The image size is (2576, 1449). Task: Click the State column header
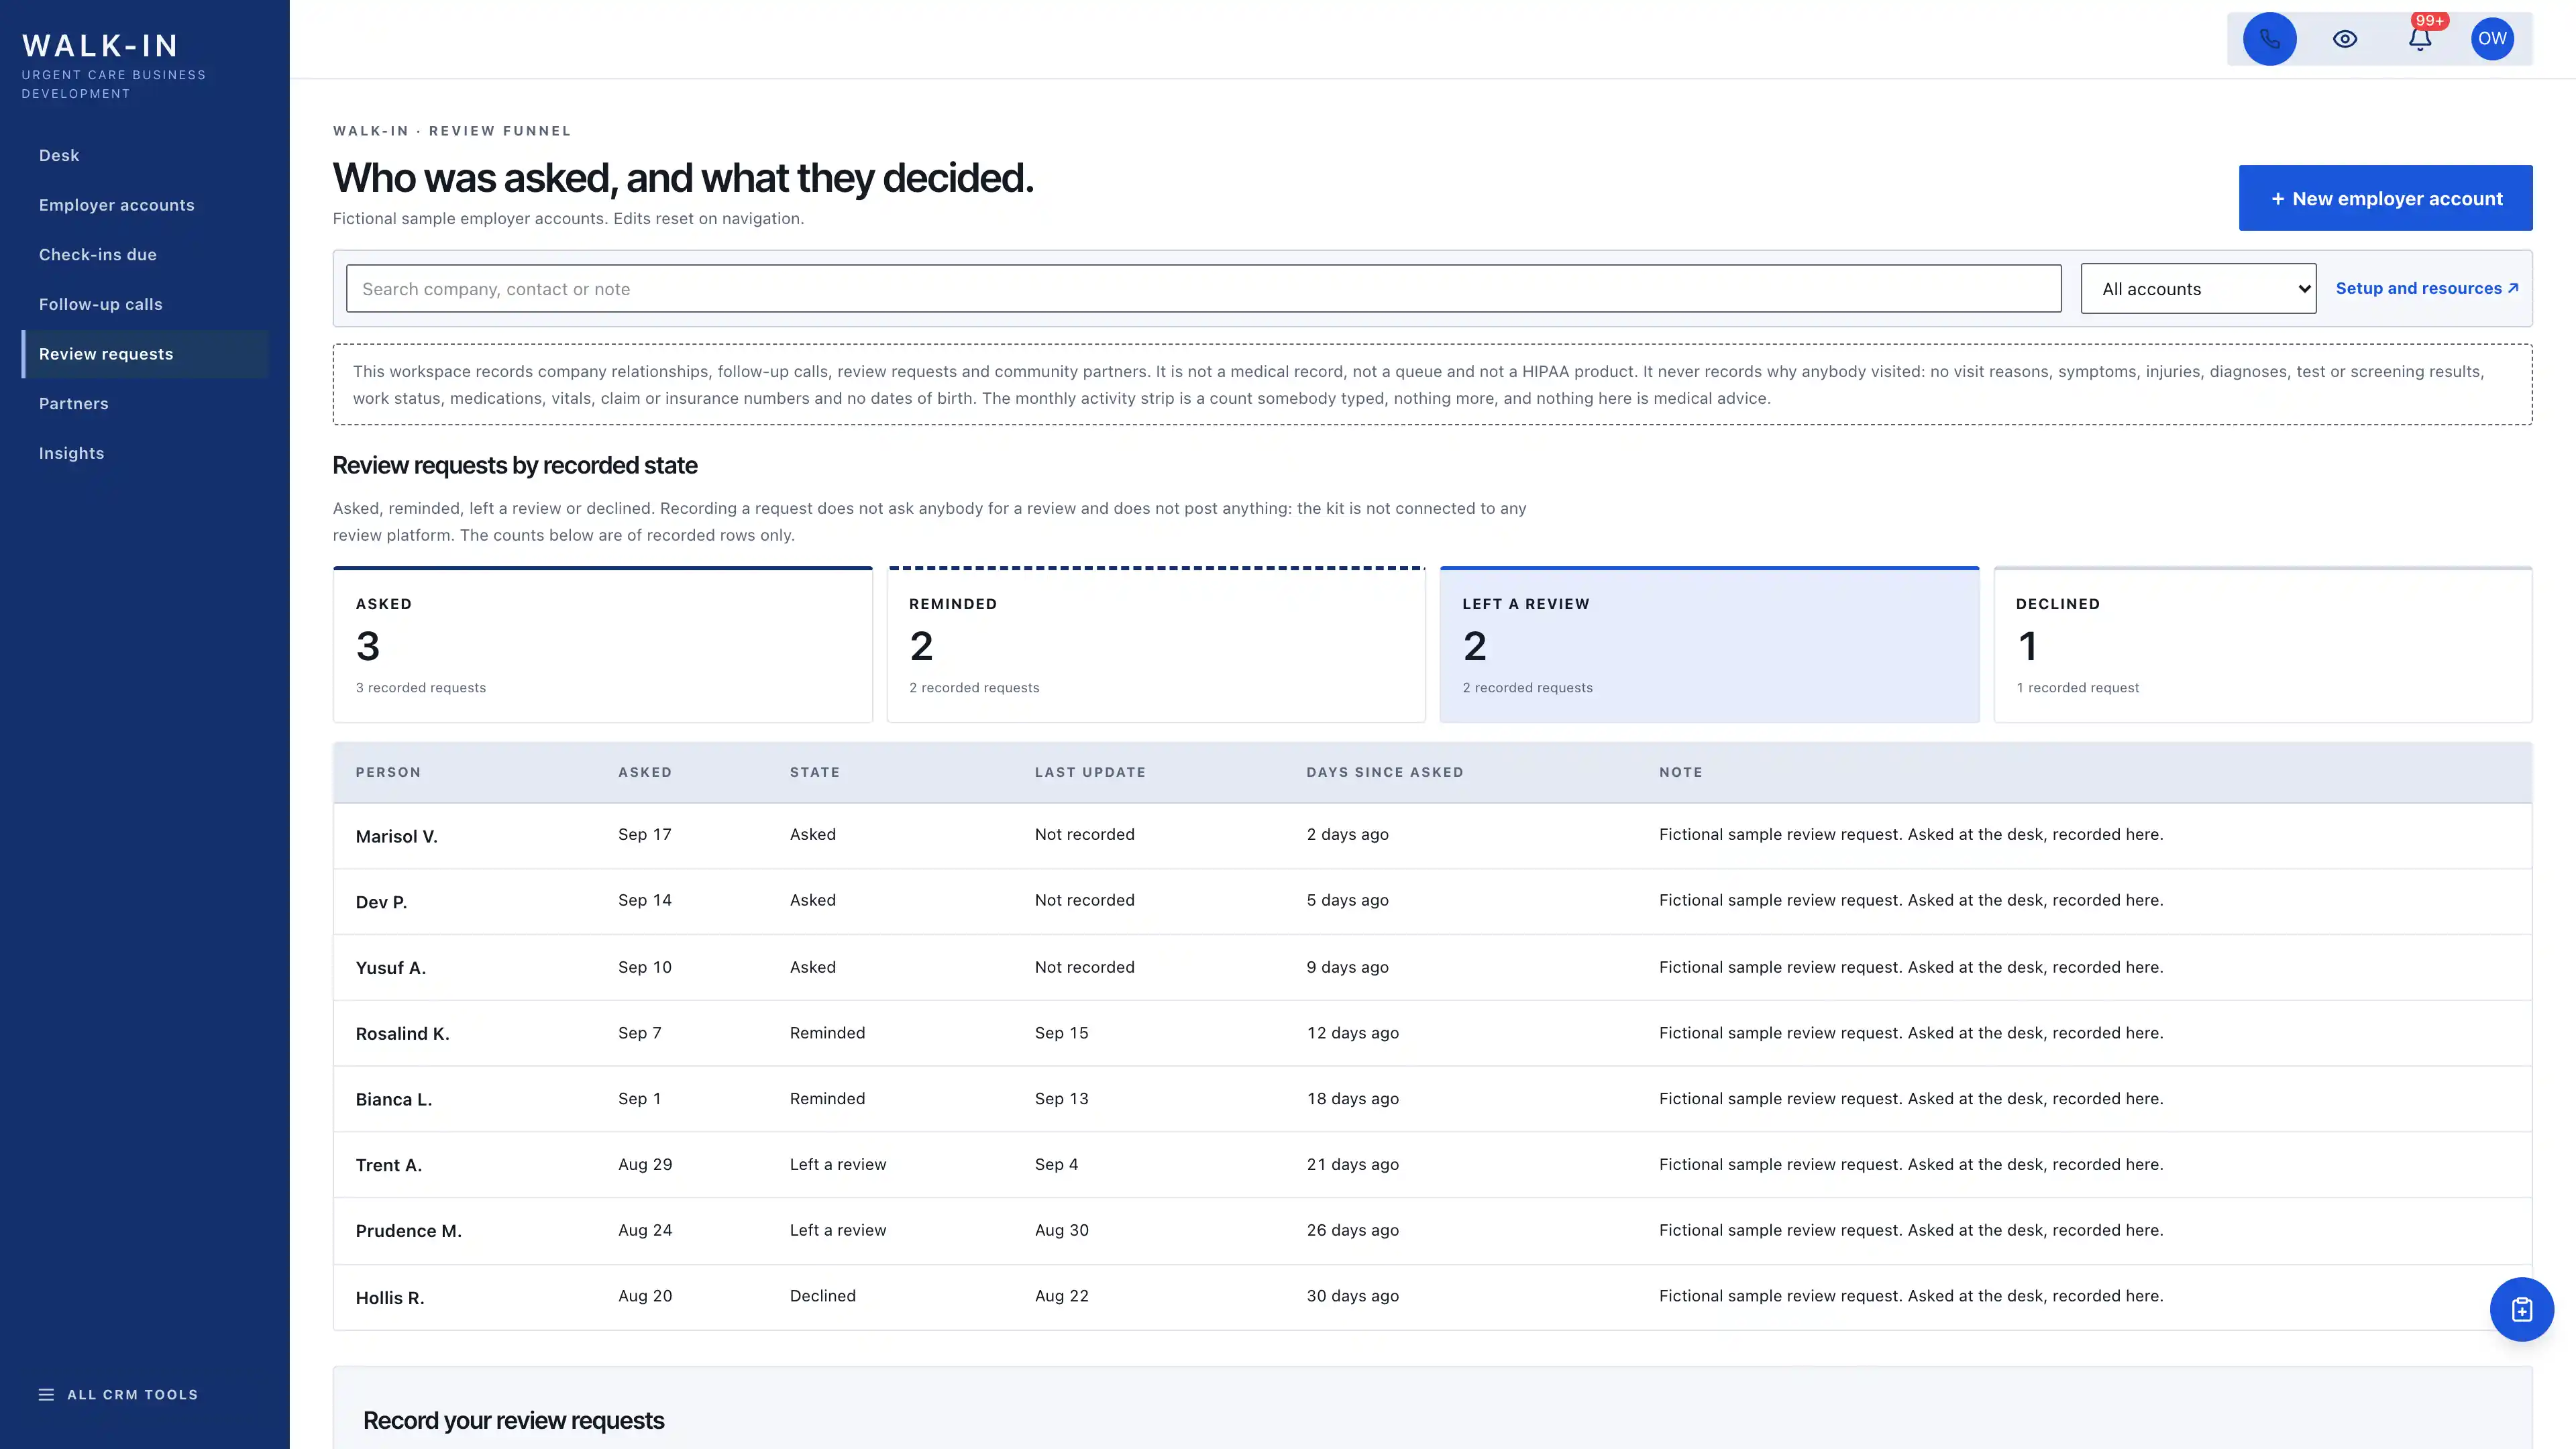click(814, 772)
